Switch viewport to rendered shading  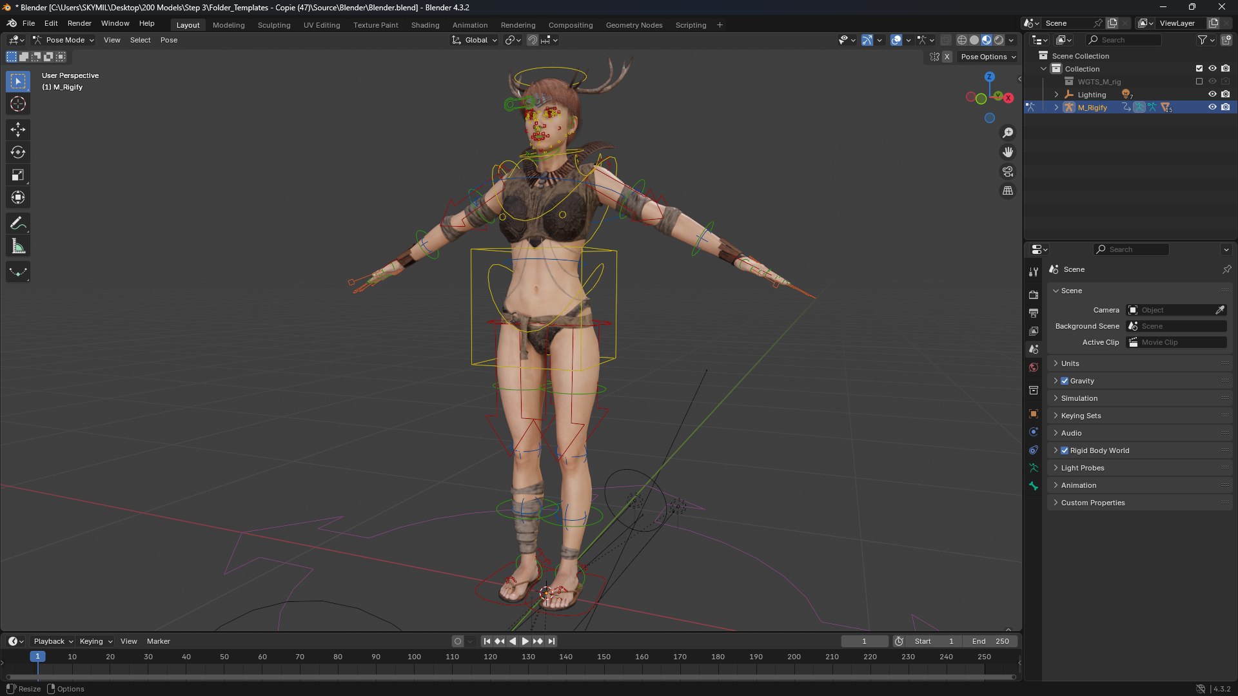999,40
